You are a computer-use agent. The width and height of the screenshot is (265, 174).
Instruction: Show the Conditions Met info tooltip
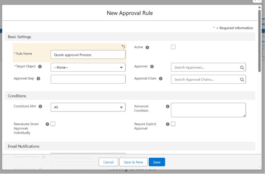coord(40,106)
